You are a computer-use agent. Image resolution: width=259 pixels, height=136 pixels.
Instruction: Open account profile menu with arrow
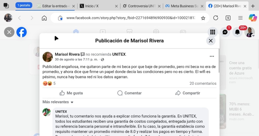click(x=250, y=32)
